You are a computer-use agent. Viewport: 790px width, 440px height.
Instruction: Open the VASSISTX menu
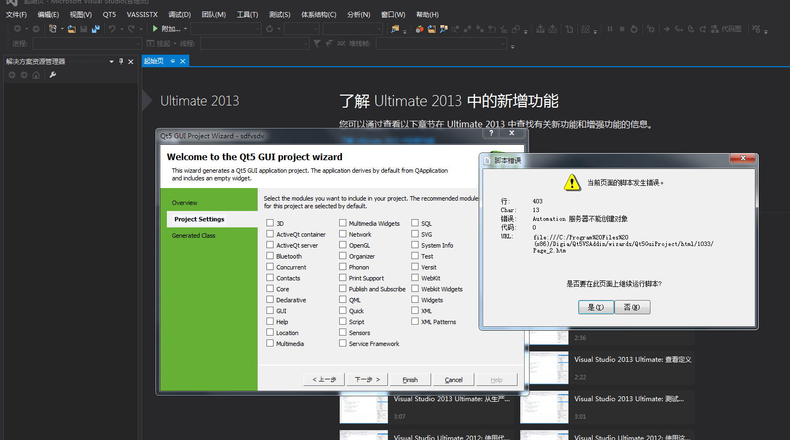[x=142, y=14]
